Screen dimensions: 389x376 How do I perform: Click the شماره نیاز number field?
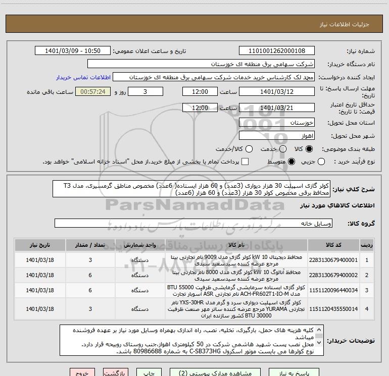pos(276,51)
